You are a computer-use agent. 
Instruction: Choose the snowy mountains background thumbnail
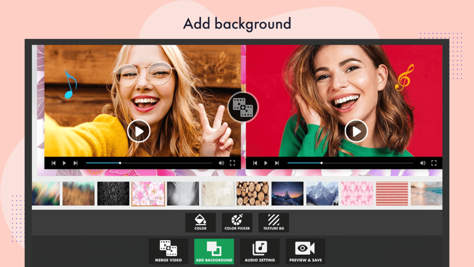(322, 194)
